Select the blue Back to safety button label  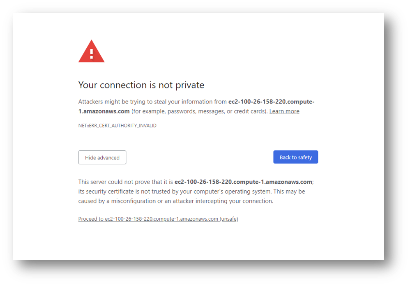[295, 157]
